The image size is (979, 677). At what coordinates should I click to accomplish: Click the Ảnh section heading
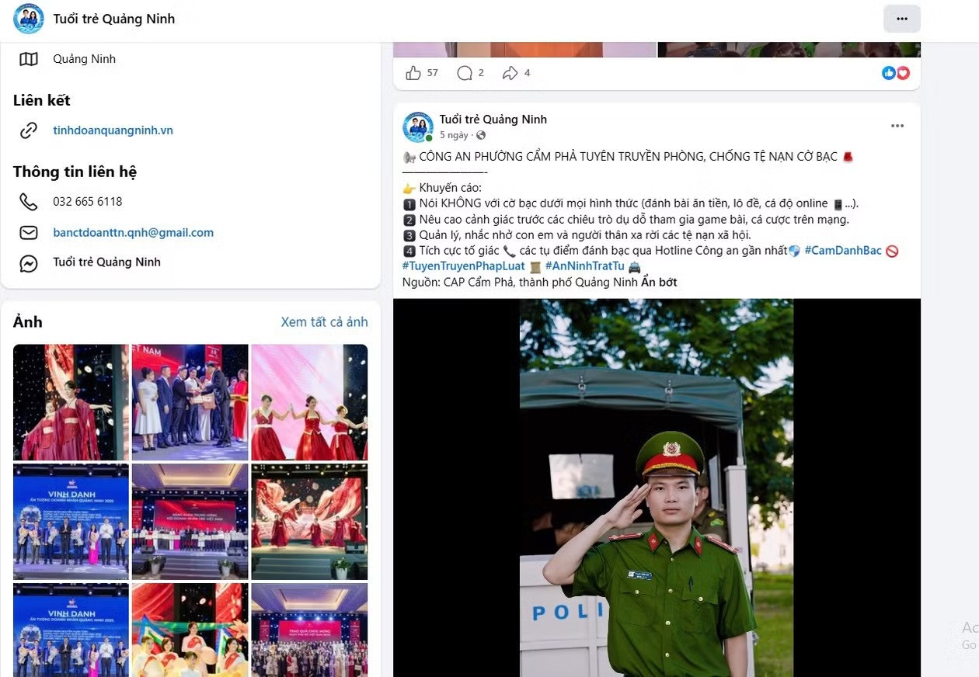pos(28,322)
